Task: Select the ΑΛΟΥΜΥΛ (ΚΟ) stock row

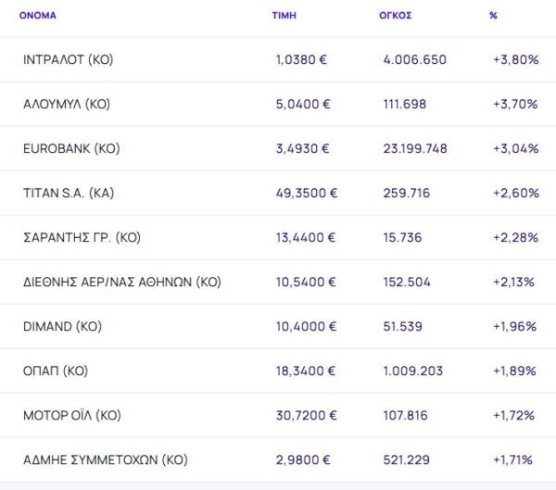Action: [66, 105]
